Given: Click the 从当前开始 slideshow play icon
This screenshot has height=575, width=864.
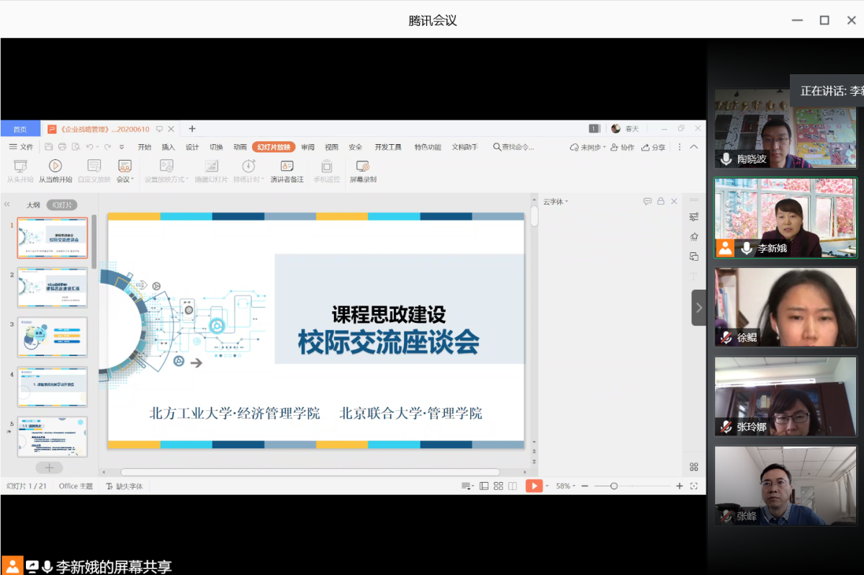Looking at the screenshot, I should 55,166.
